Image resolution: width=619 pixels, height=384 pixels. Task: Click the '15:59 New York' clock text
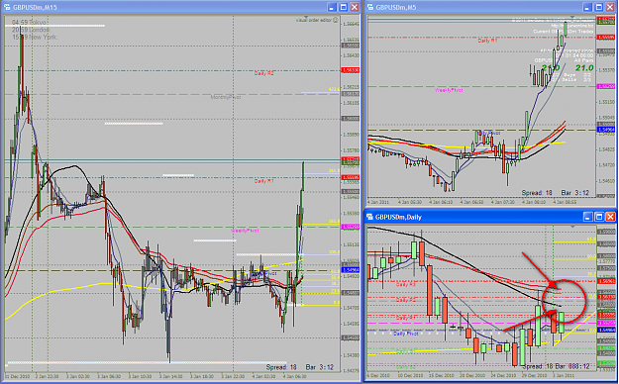[x=35, y=37]
